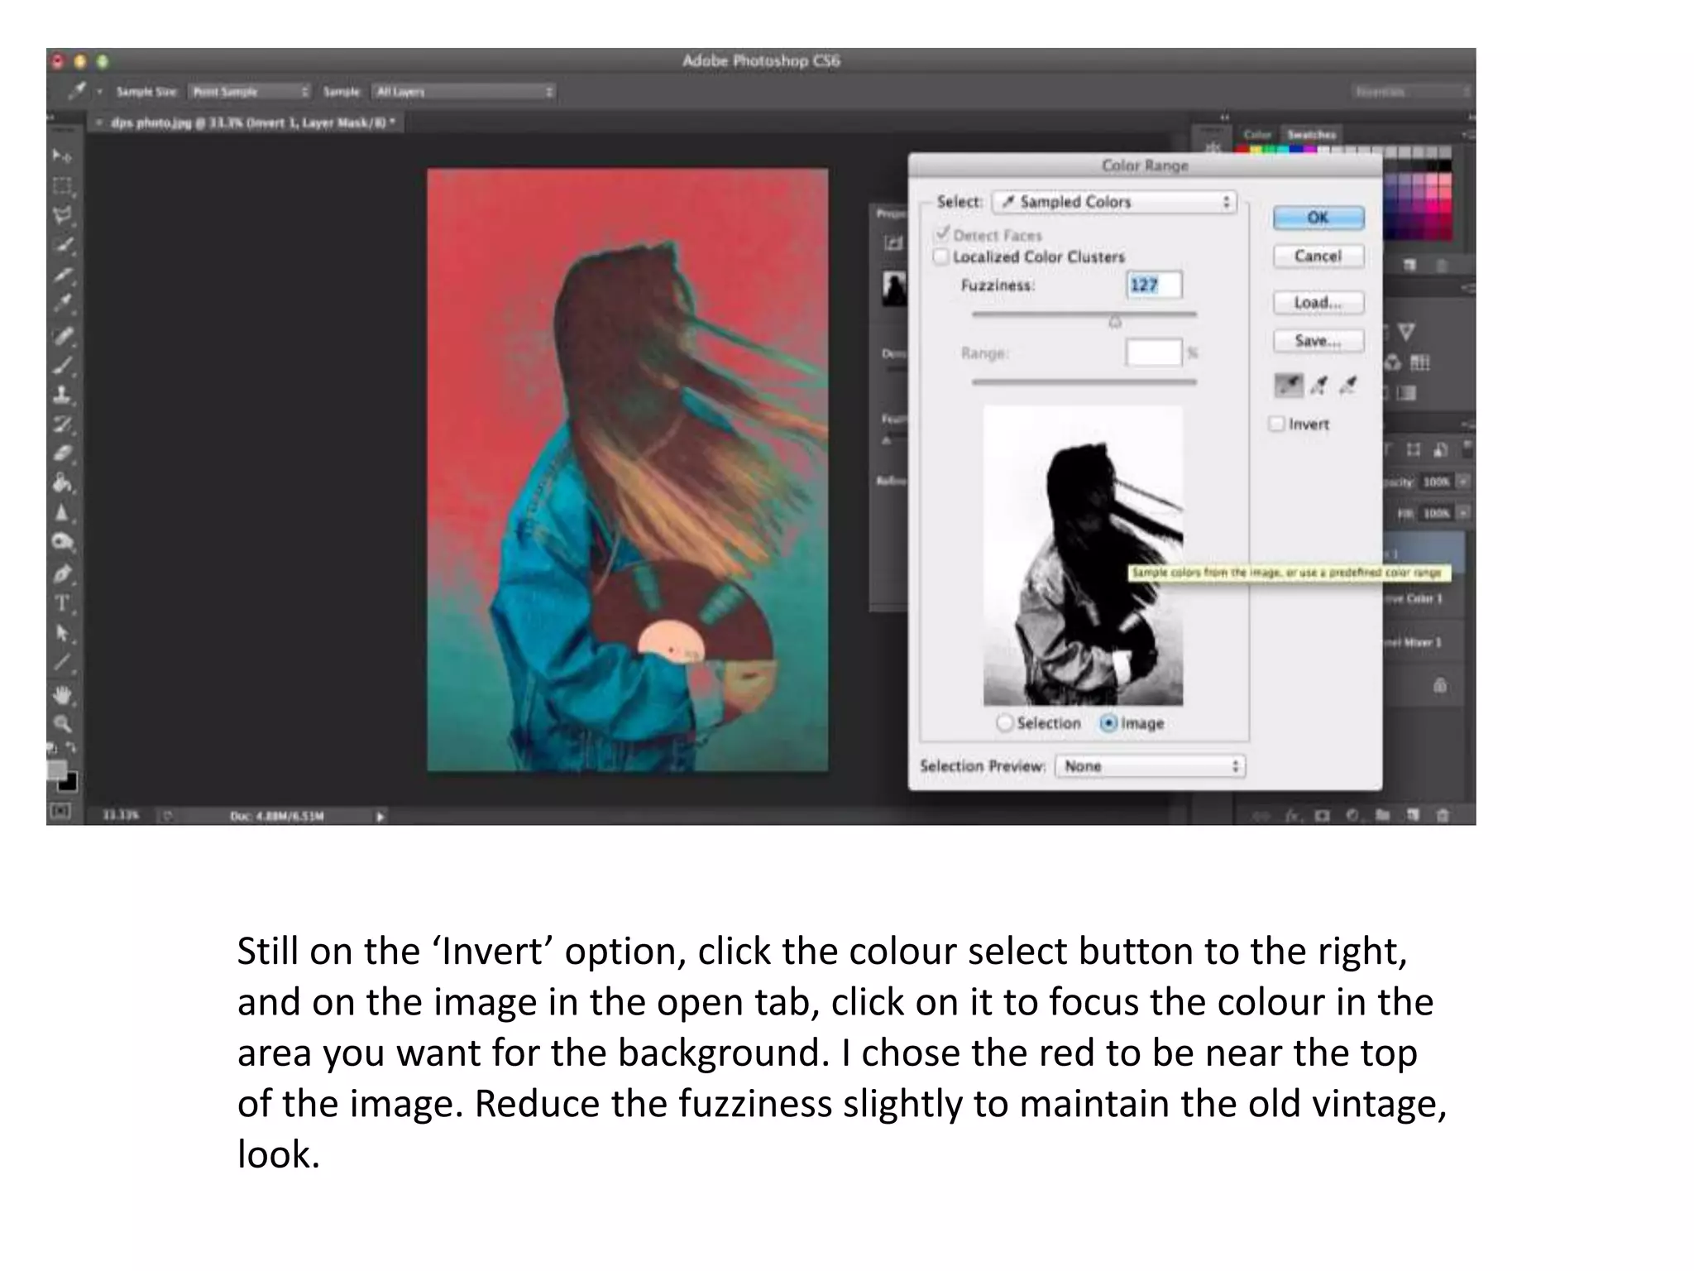Select the Hand tool
The height and width of the screenshot is (1271, 1694).
pyautogui.click(x=62, y=695)
